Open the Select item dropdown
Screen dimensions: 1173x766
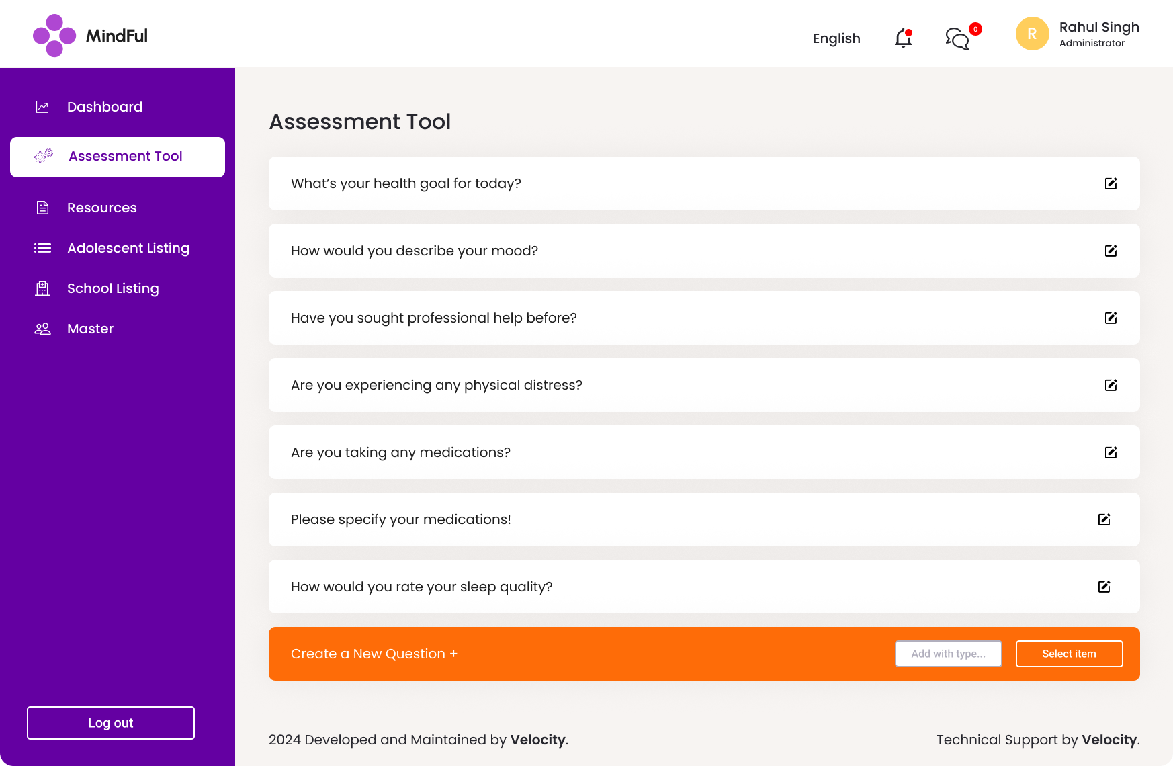click(1069, 653)
